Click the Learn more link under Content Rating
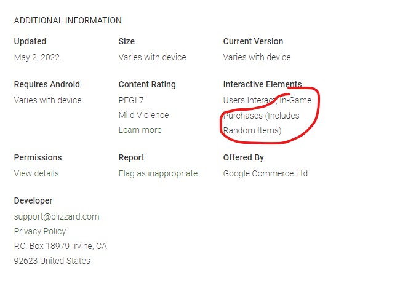This screenshot has height=289, width=400. point(140,130)
